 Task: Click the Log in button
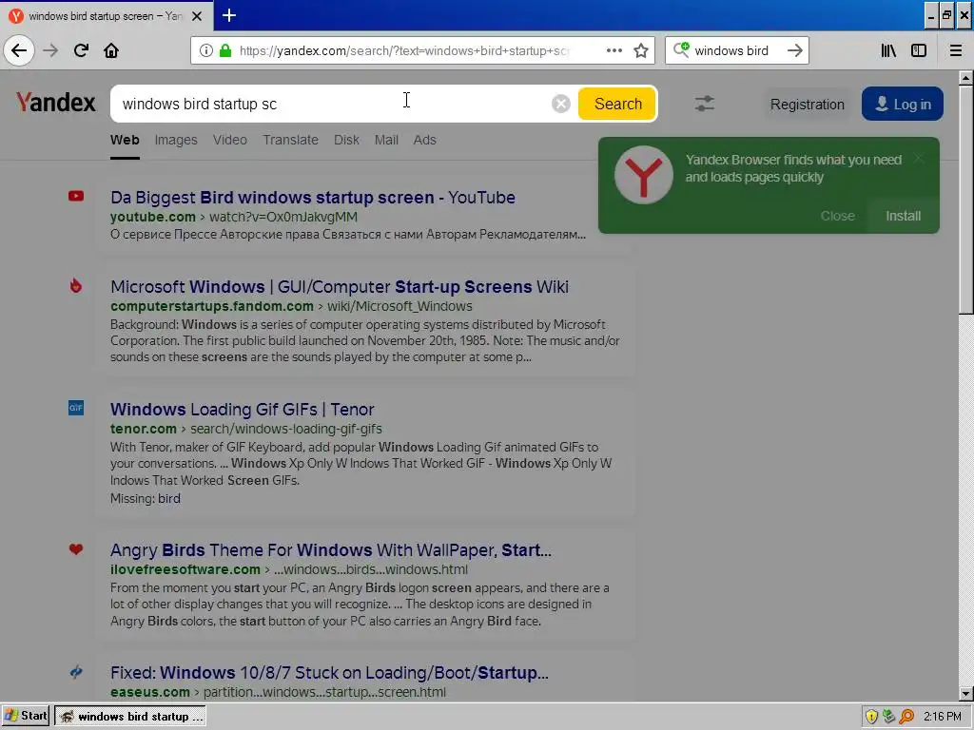pyautogui.click(x=902, y=104)
